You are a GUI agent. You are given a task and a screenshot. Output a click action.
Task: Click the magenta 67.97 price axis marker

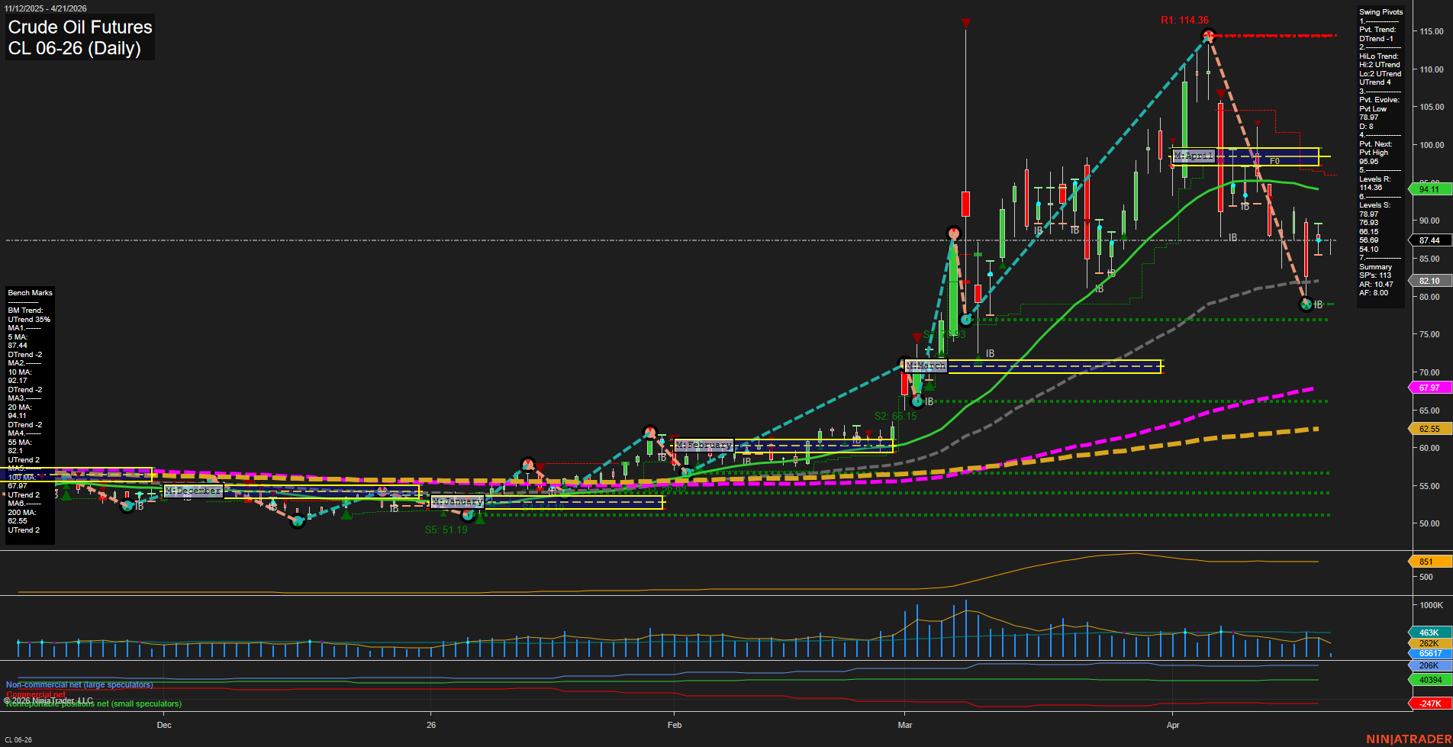(1430, 388)
